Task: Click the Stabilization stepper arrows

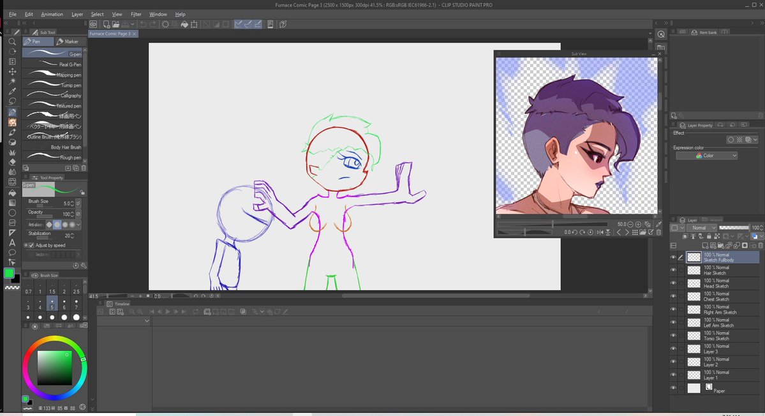Action: click(72, 235)
